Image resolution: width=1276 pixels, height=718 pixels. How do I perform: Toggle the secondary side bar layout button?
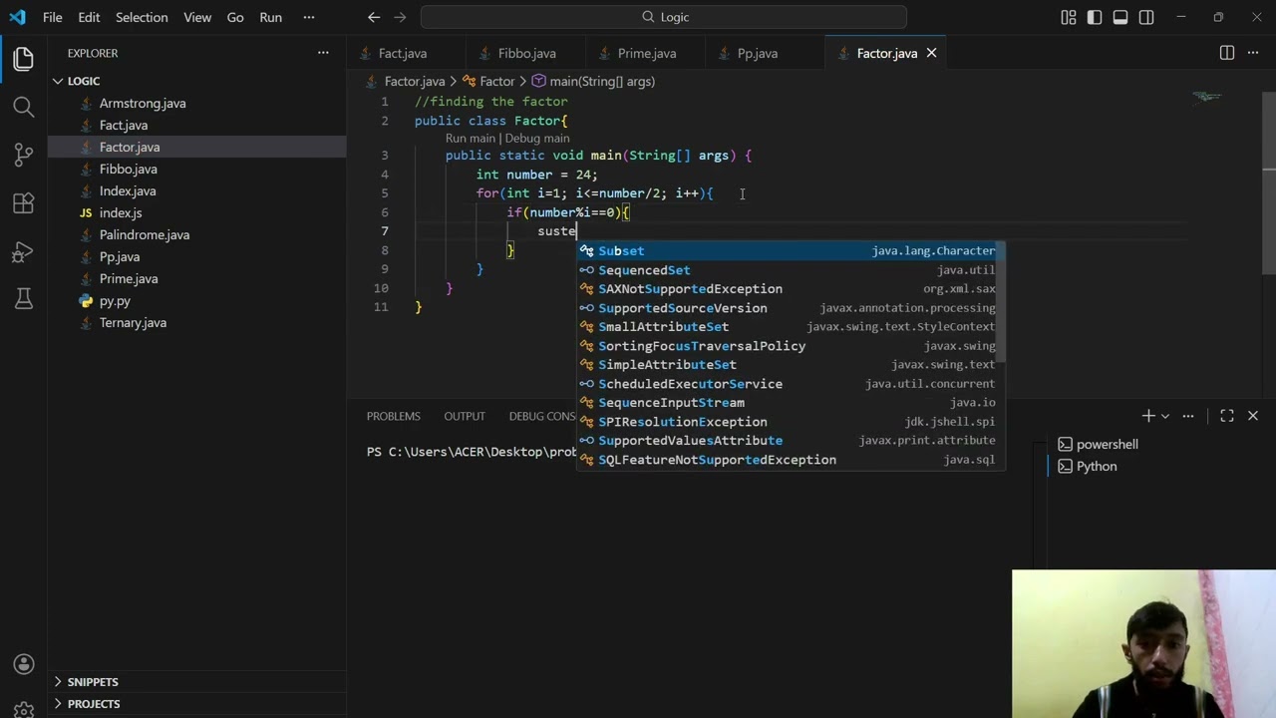(1146, 17)
